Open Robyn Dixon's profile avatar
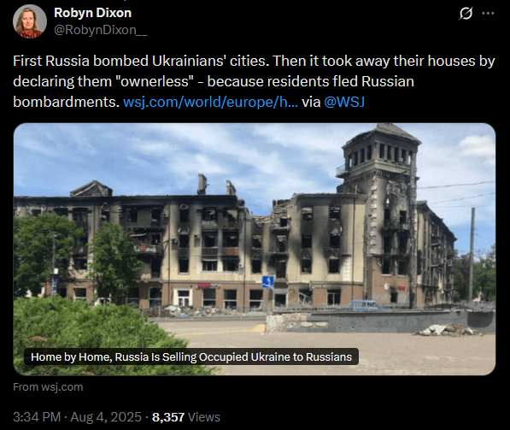 pyautogui.click(x=30, y=21)
